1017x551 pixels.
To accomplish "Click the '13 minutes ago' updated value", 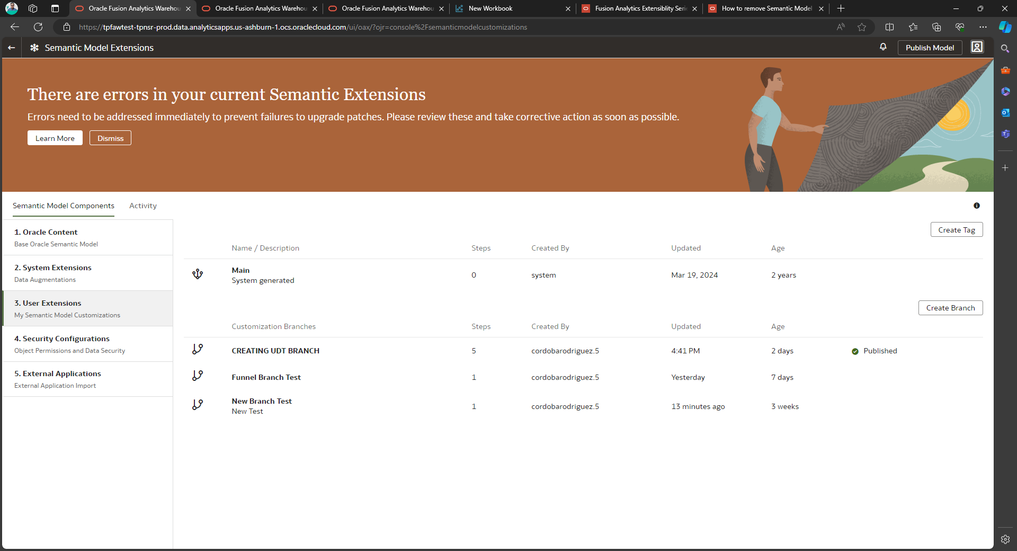I will click(x=698, y=406).
